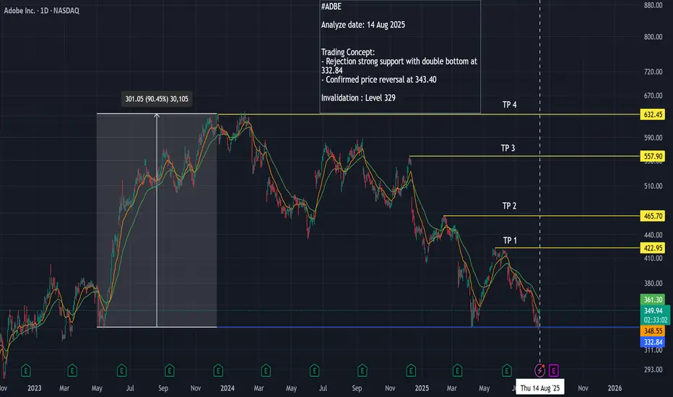
Task: Open the March 2025 earnings marker
Action: pyautogui.click(x=457, y=370)
